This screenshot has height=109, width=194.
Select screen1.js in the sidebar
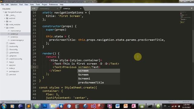14,34
